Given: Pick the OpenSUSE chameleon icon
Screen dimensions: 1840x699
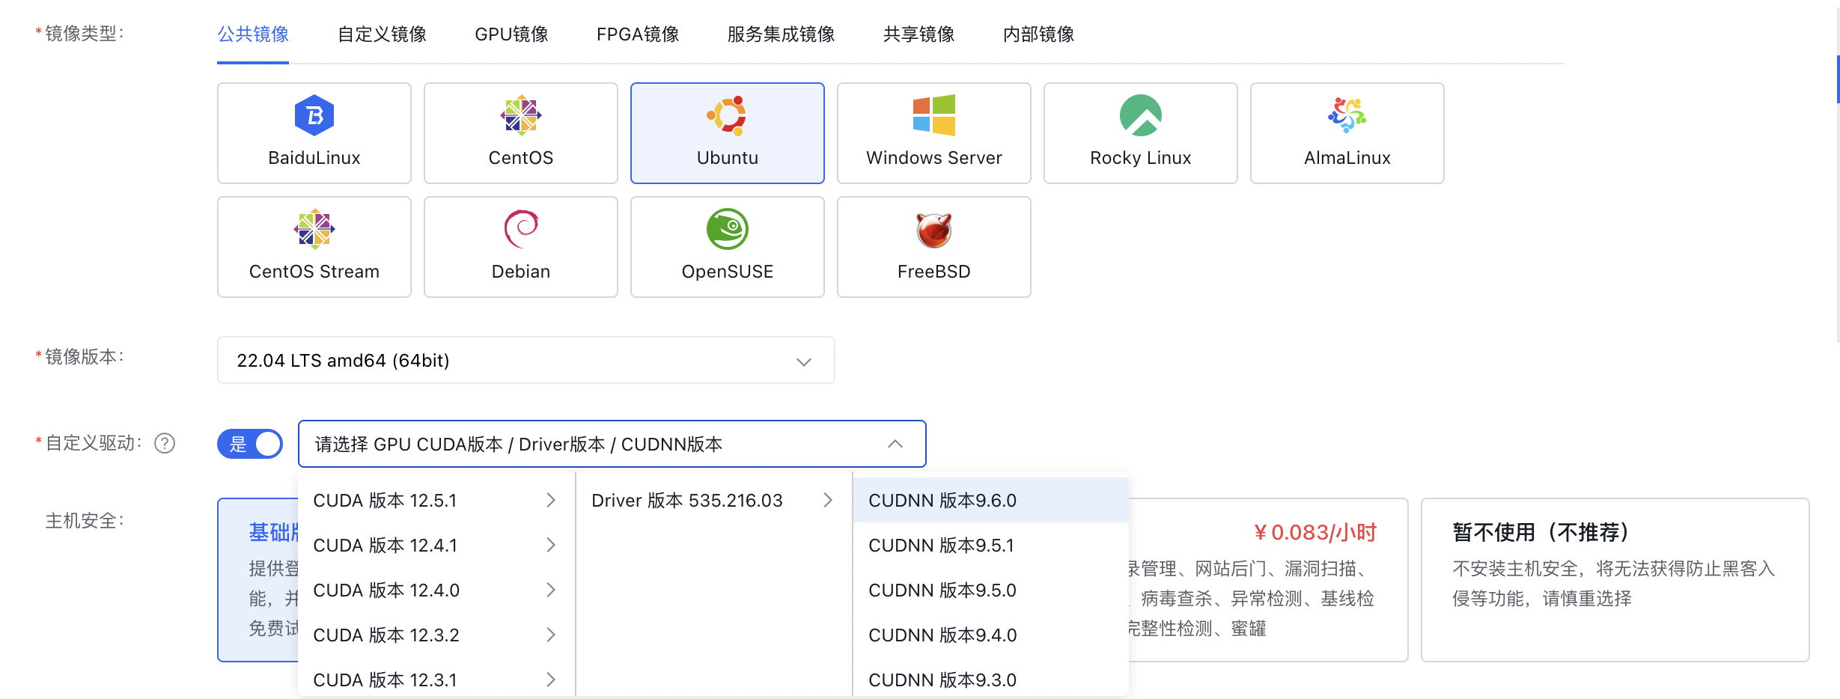Looking at the screenshot, I should (x=727, y=229).
